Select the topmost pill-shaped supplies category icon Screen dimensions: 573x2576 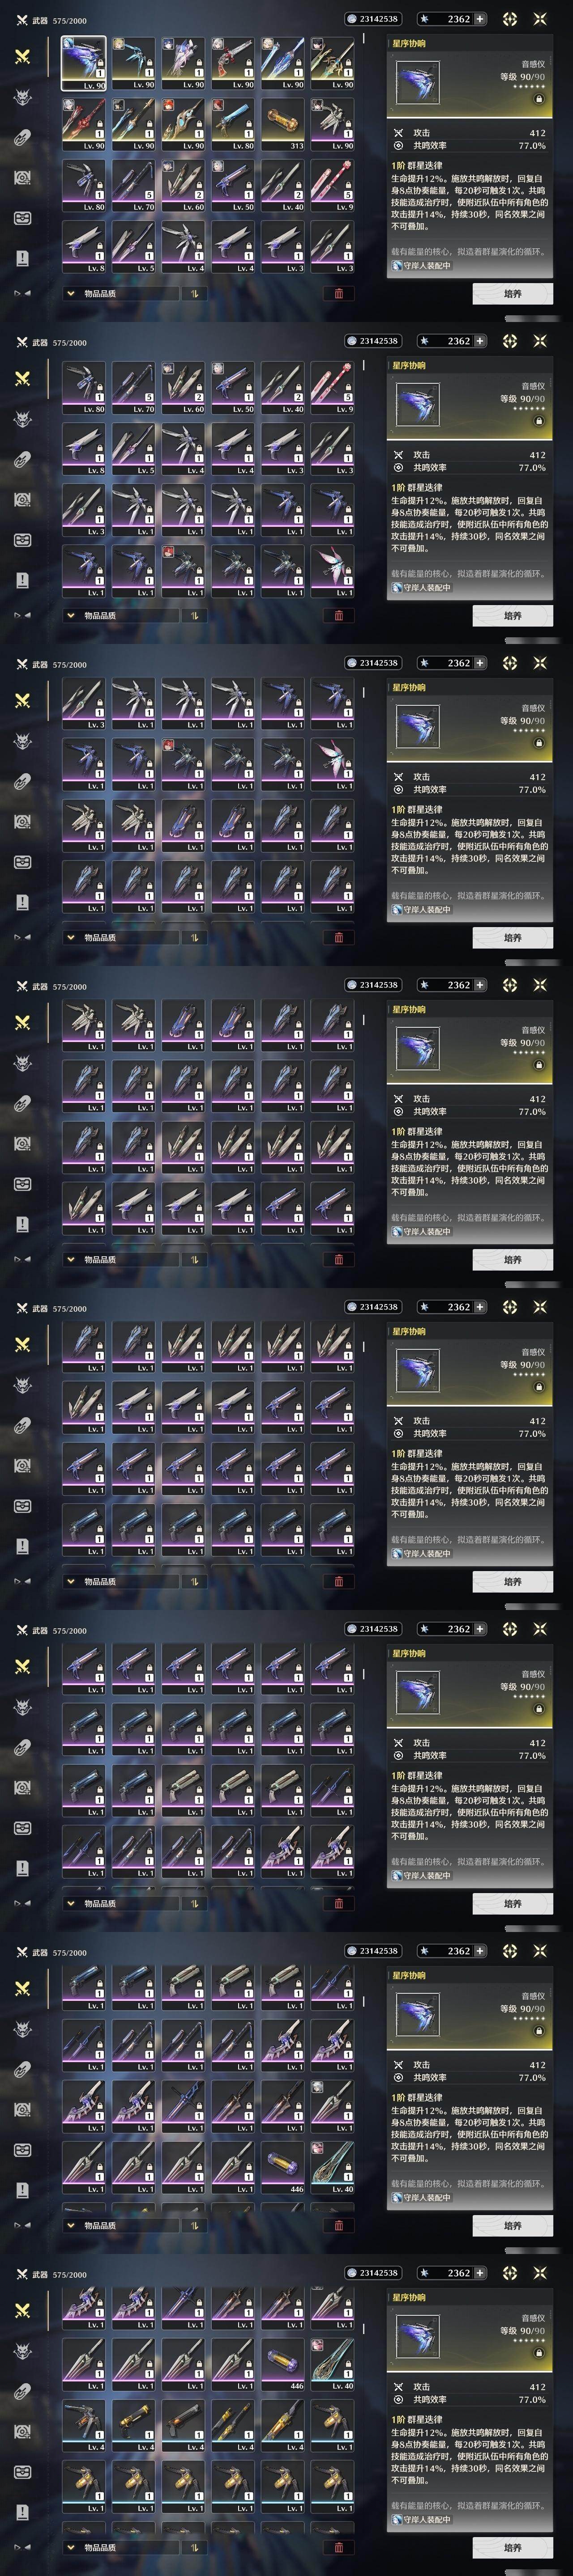pyautogui.click(x=22, y=137)
